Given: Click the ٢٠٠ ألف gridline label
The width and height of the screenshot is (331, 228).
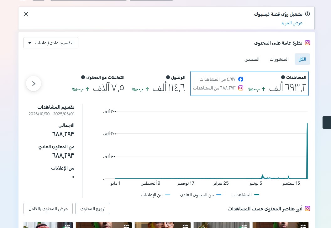Looking at the screenshot, I should click(x=110, y=134).
